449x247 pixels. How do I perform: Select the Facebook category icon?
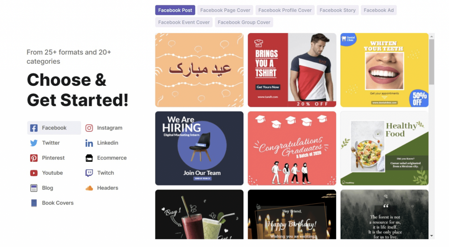pyautogui.click(x=34, y=128)
